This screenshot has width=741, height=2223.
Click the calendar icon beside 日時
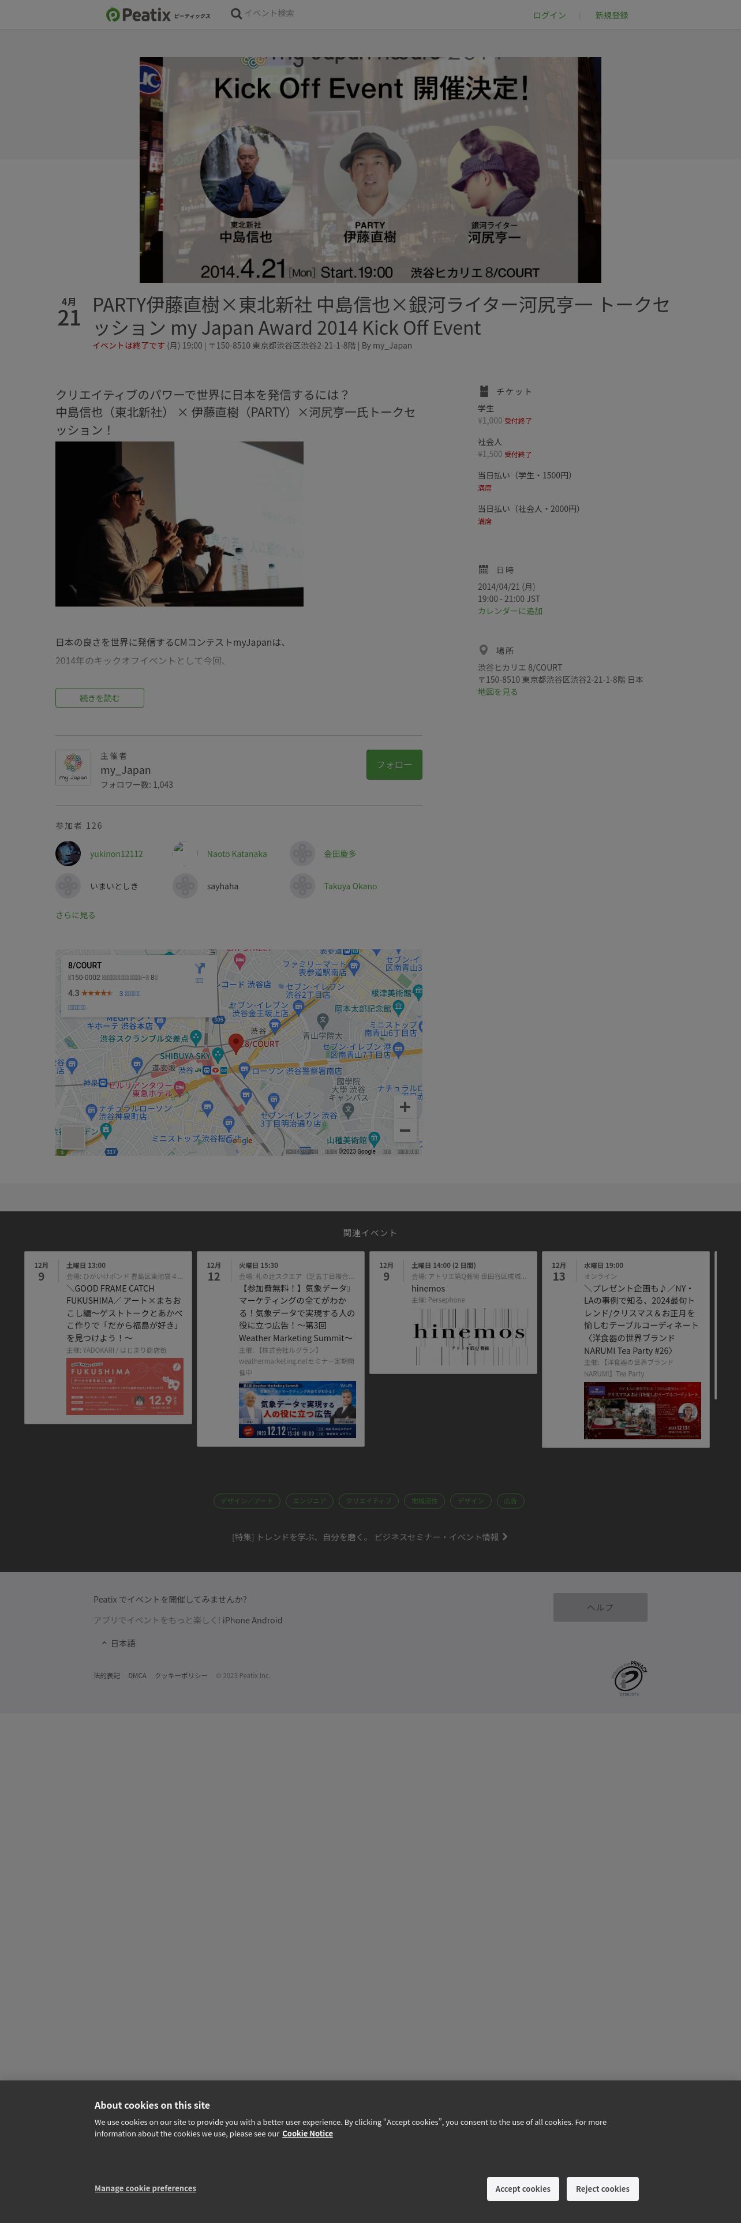pyautogui.click(x=484, y=570)
